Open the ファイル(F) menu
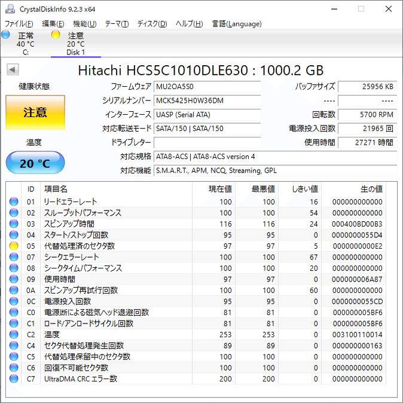This screenshot has height=403, width=403. tap(19, 24)
